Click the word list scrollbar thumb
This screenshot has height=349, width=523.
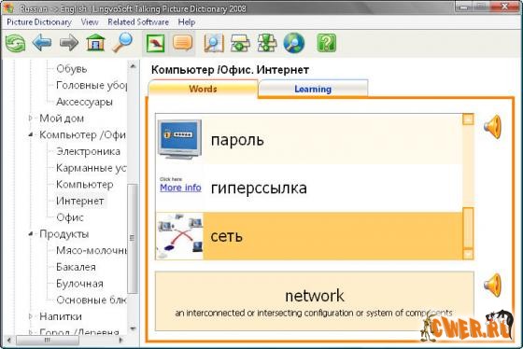coord(468,228)
